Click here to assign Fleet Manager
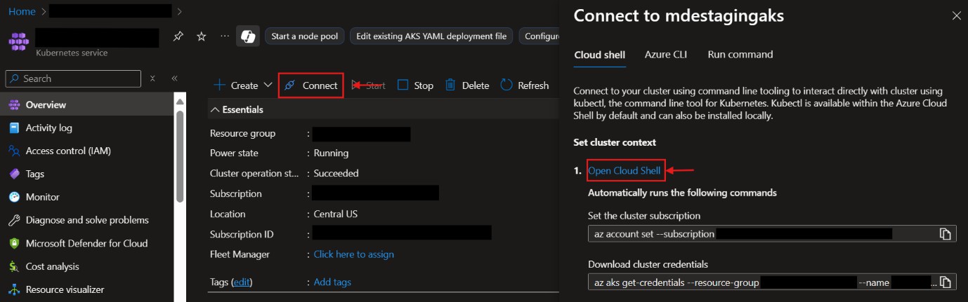Viewport: 968px width, 302px height. (353, 254)
